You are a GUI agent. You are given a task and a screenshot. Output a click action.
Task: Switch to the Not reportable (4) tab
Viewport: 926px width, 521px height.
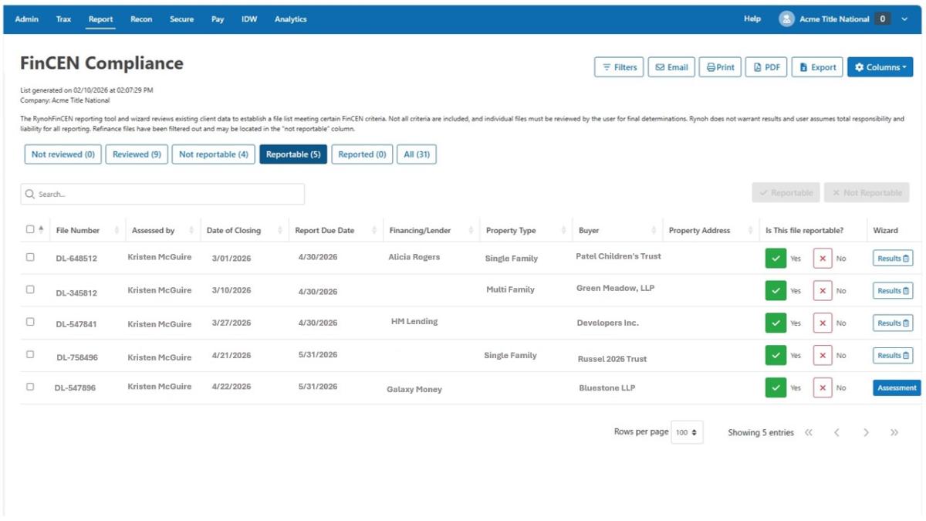tap(214, 154)
